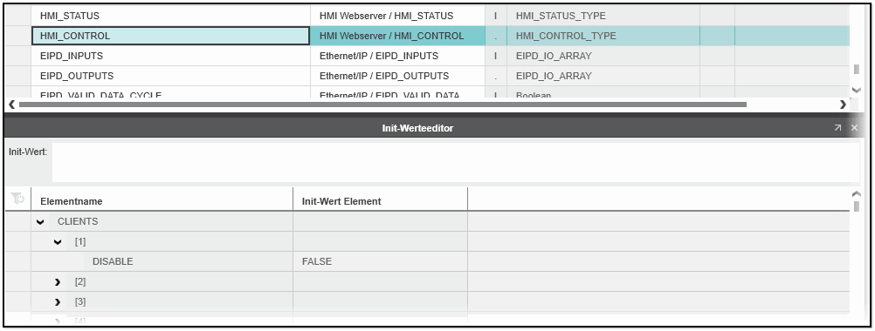
Task: Click the horizontal scrollbar thumb in variable table
Action: pyautogui.click(x=382, y=104)
